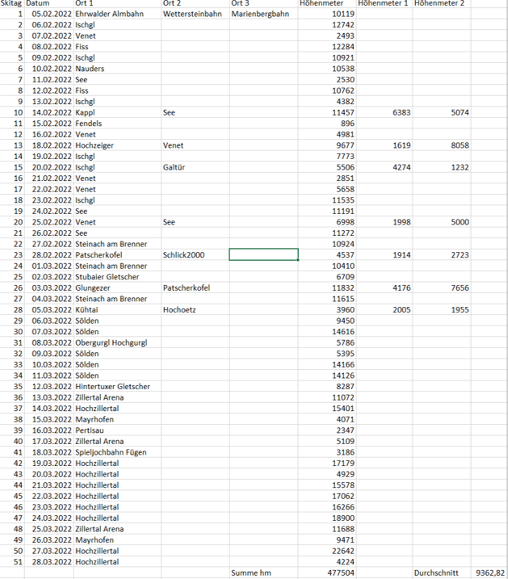Click the total value 477504
Viewport: 508px width, 579px height.
339,573
